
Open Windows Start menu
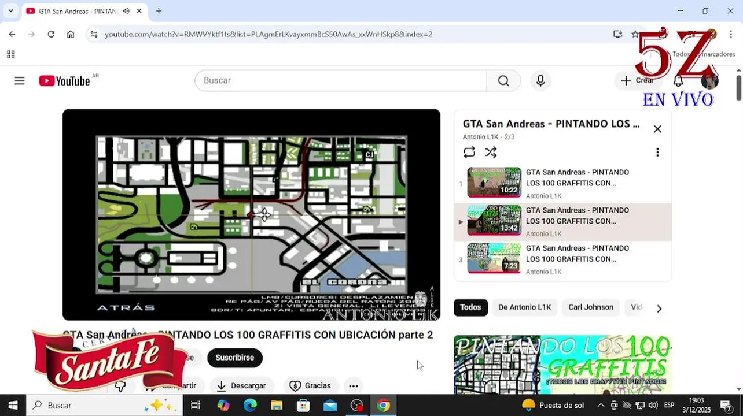pyautogui.click(x=13, y=405)
